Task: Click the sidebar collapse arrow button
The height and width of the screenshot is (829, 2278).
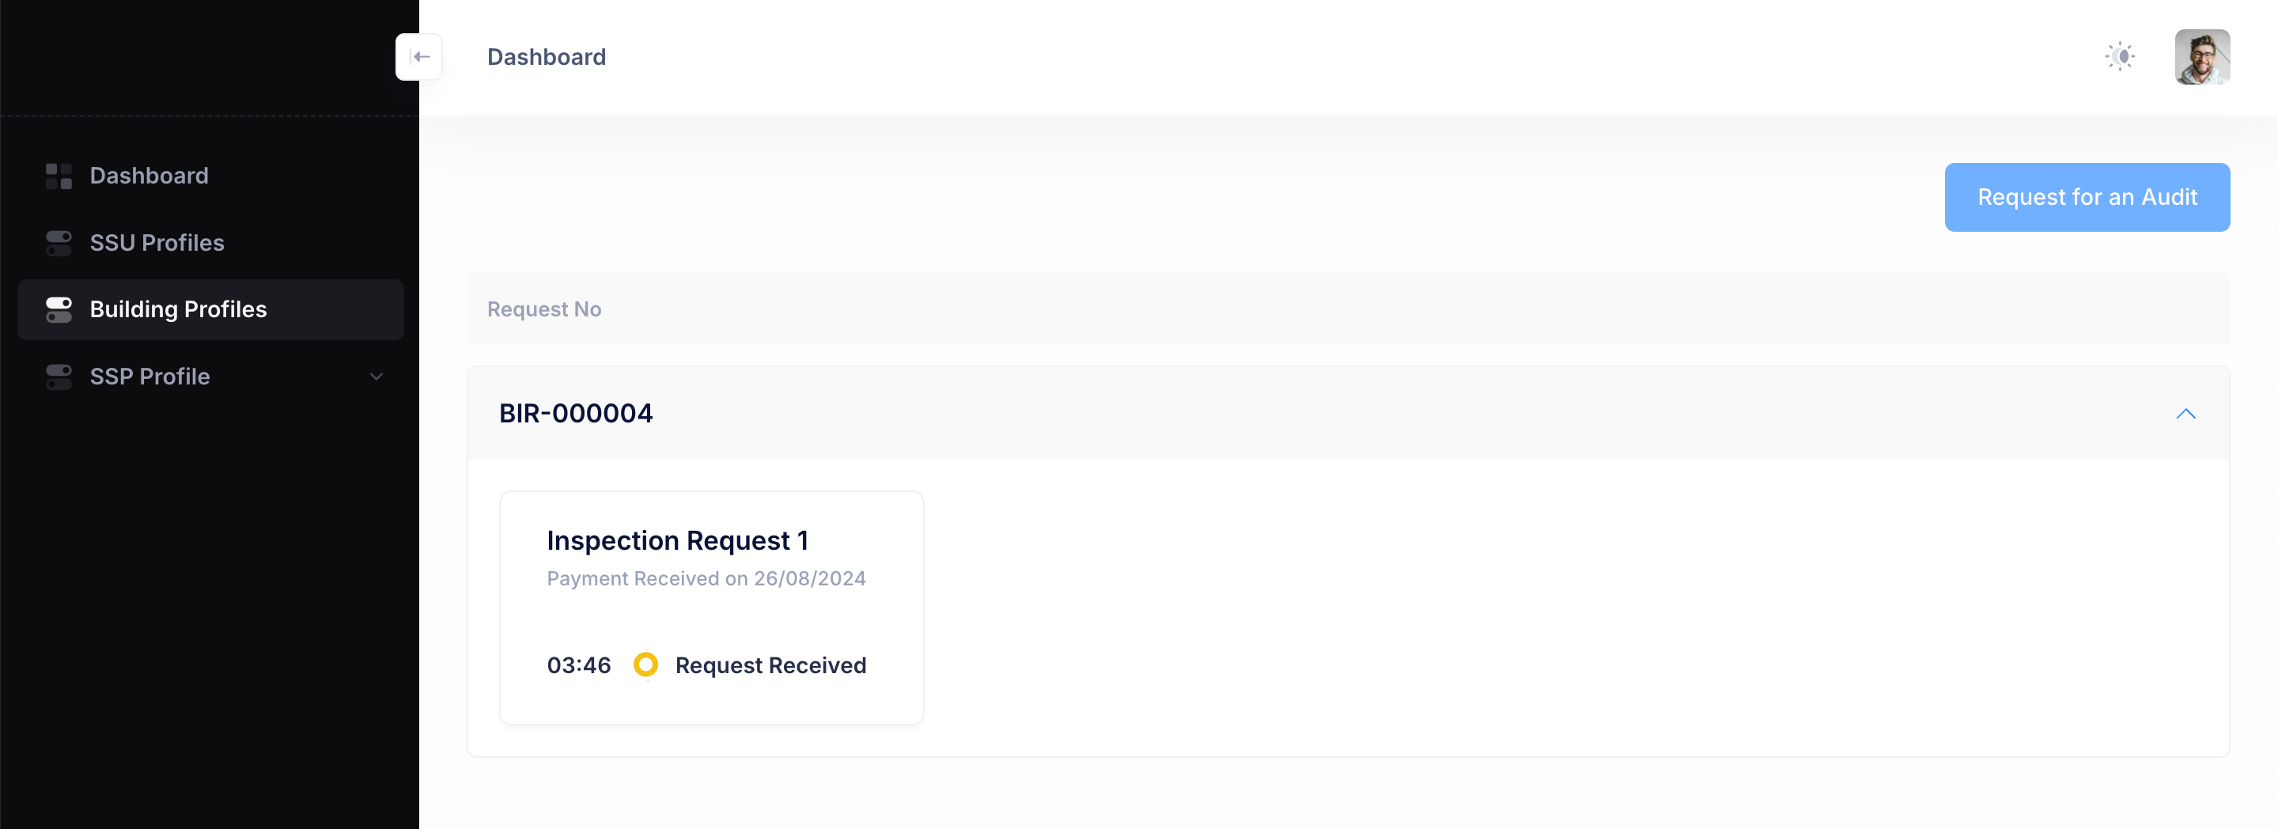Action: (x=419, y=58)
